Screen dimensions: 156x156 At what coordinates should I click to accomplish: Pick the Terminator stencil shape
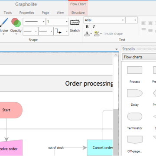(135, 117)
